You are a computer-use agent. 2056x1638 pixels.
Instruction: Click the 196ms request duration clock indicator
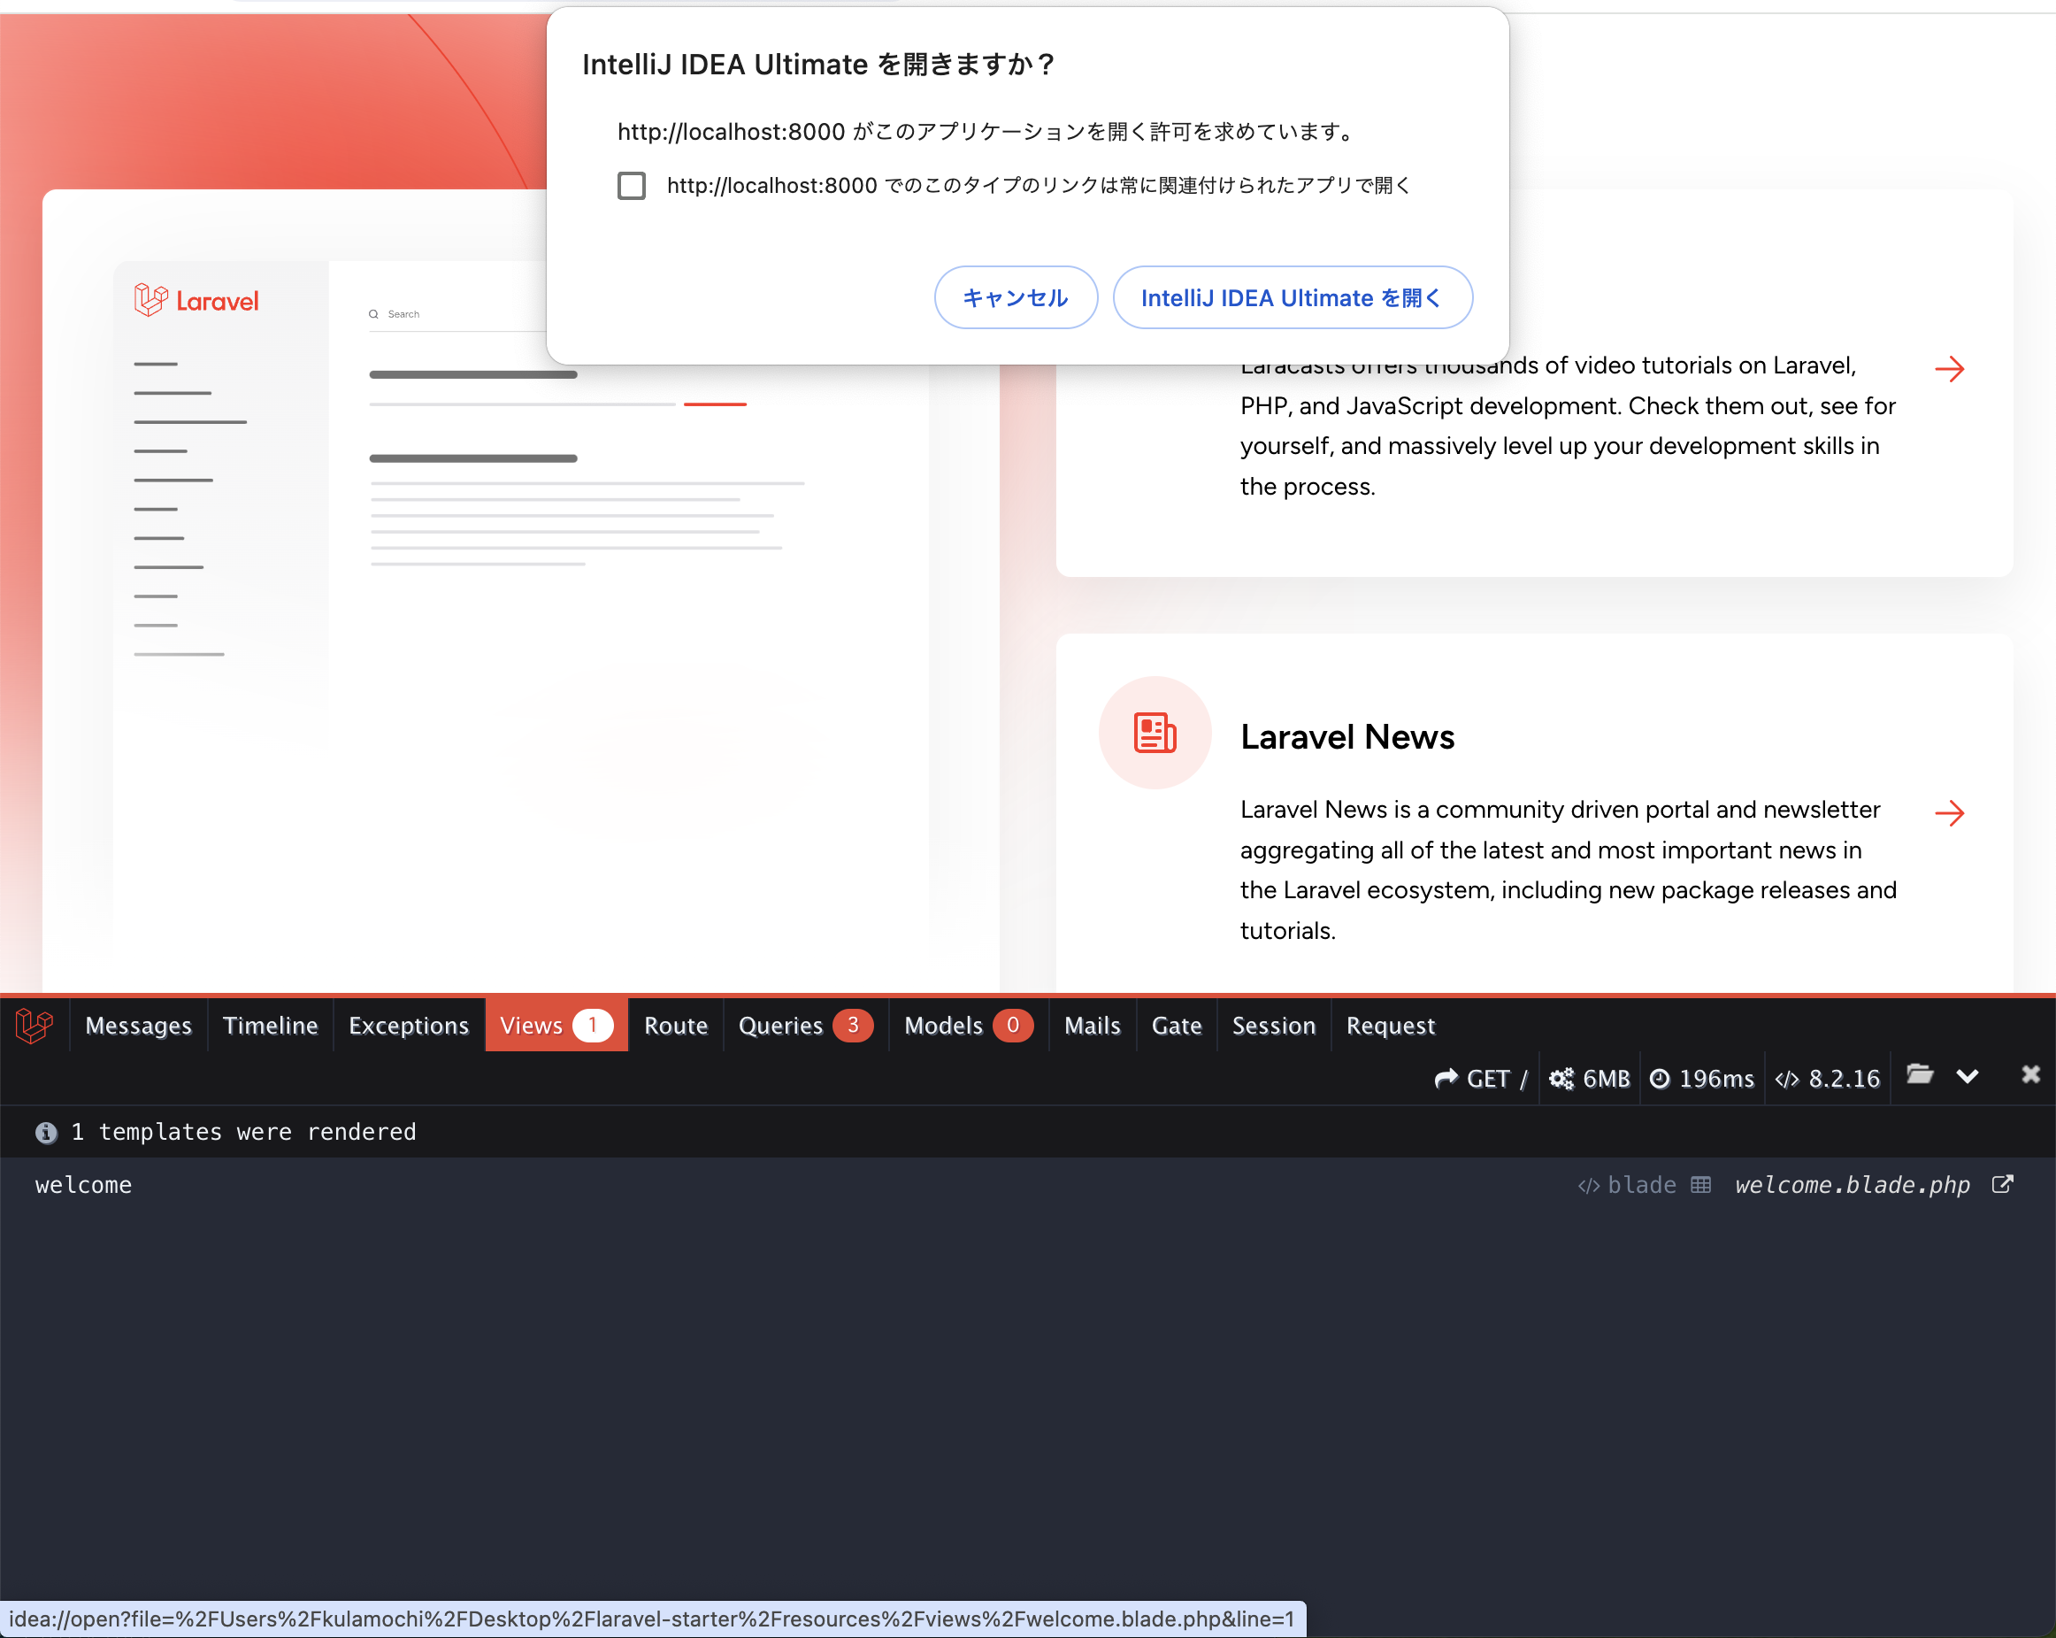[1702, 1078]
